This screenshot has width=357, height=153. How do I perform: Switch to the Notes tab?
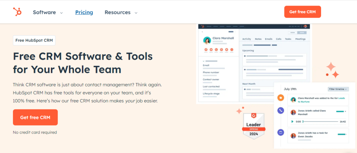pyautogui.click(x=258, y=39)
